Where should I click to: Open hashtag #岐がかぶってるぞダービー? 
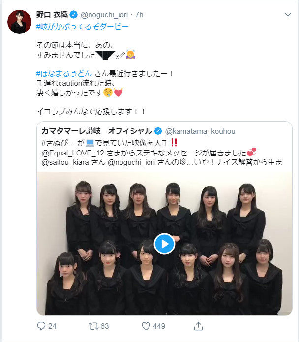[82, 27]
